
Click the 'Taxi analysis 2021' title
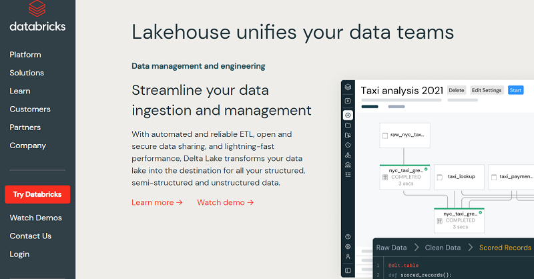pos(402,91)
